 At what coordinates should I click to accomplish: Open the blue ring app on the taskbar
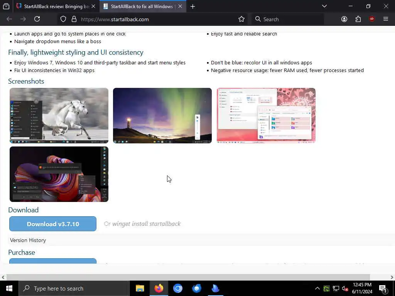pyautogui.click(x=177, y=288)
